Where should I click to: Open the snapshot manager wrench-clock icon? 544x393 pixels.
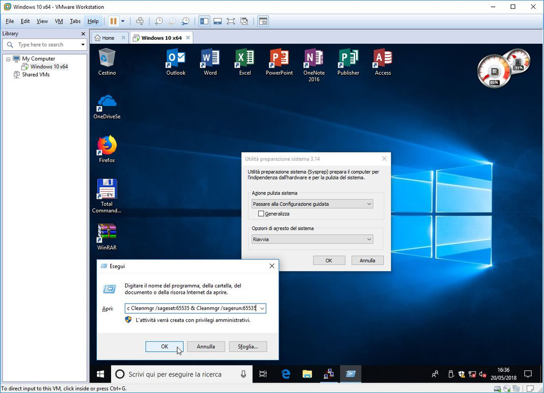(x=185, y=21)
